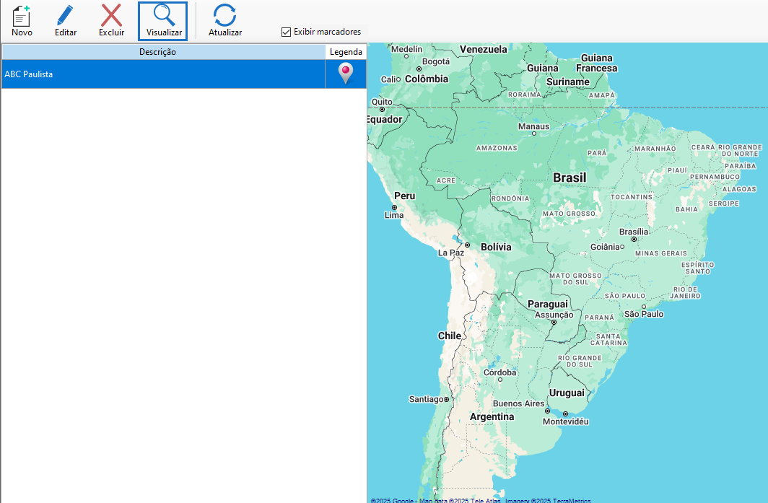
Task: Click the map marker at Brasília
Action: coord(634,239)
